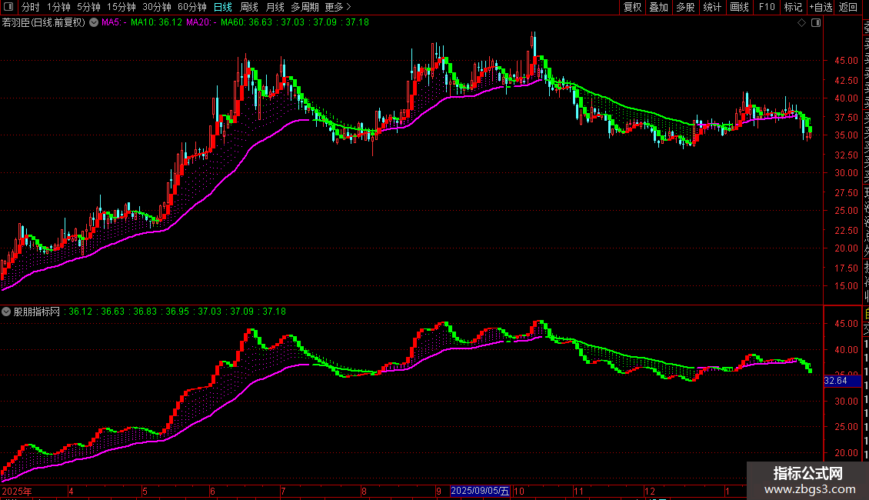Select the 日线 daily chart tab
The height and width of the screenshot is (500, 869).
(223, 7)
